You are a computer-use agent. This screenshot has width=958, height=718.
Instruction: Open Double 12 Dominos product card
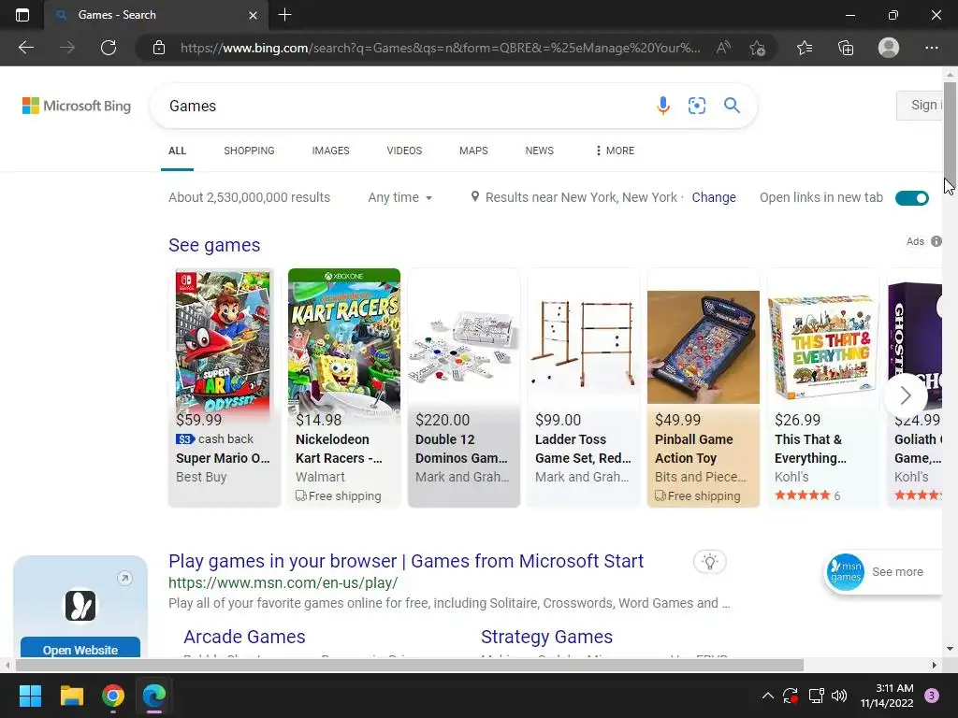point(464,388)
